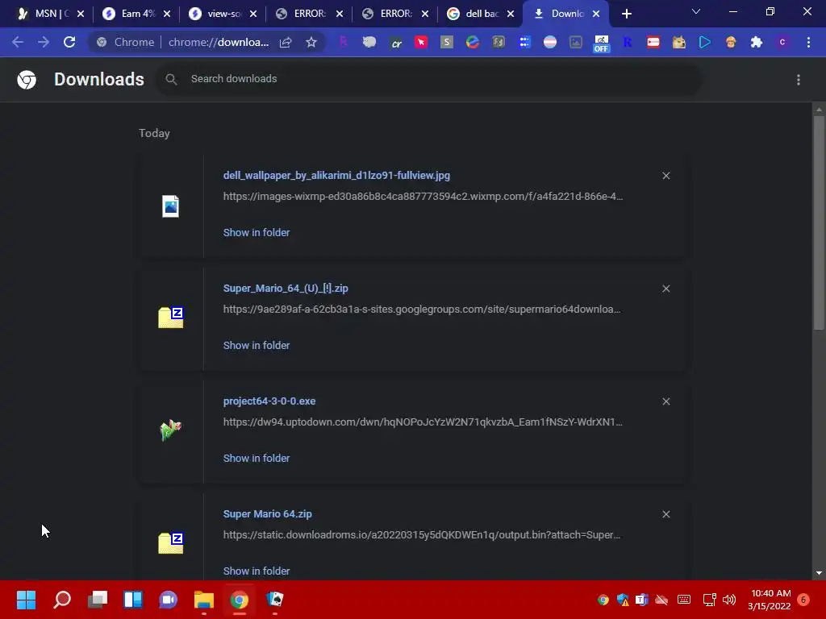Click the browser Back arrow
Image resolution: width=826 pixels, height=619 pixels.
18,42
